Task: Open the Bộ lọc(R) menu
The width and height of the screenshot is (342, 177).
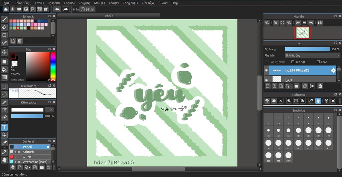Action: tap(54, 3)
